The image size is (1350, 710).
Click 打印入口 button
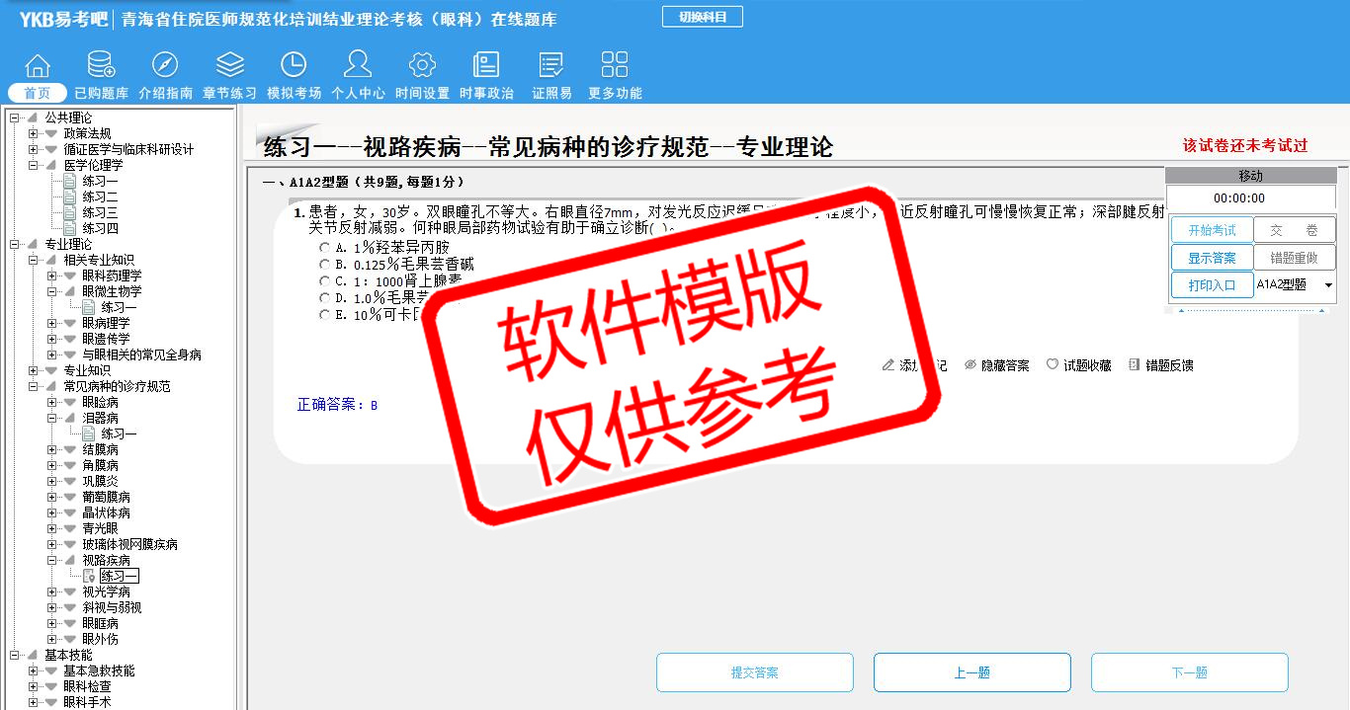pyautogui.click(x=1212, y=285)
